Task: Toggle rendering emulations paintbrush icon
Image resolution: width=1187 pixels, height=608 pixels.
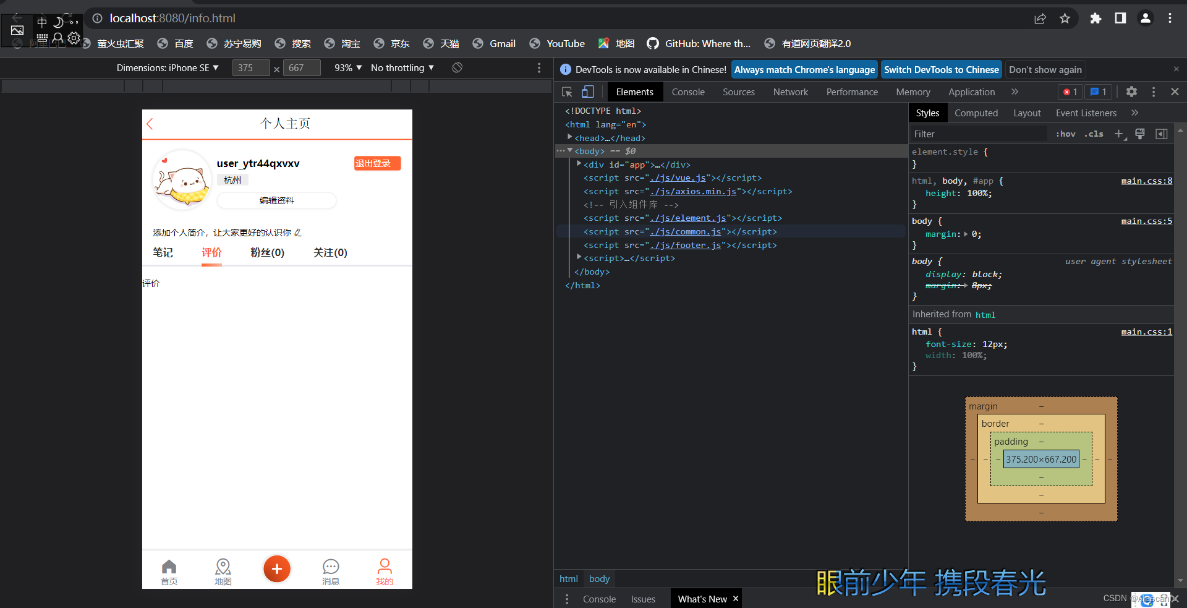Action: coord(1140,134)
